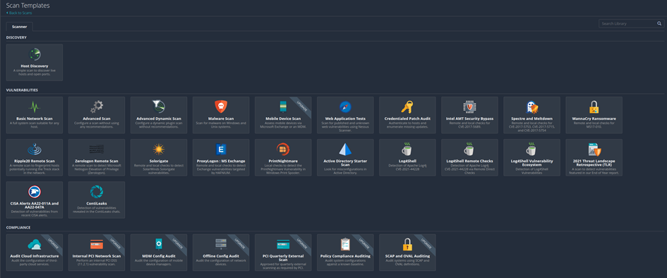Screen dimensions: 667x278
Task: Select the Basic Network Scan pulse icon
Action: [35, 107]
